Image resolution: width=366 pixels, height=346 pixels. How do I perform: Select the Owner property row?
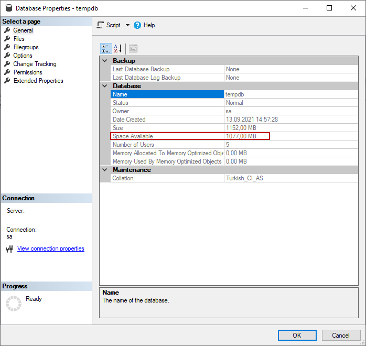234,111
